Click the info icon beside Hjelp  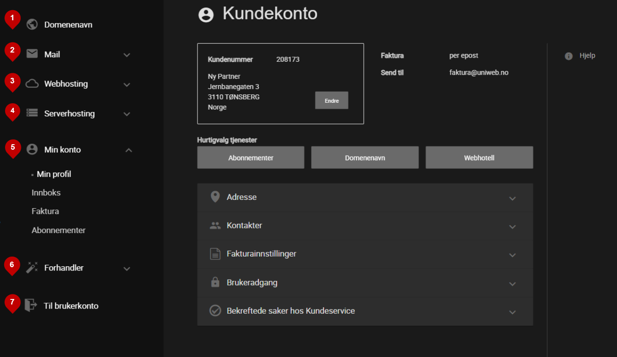click(569, 56)
